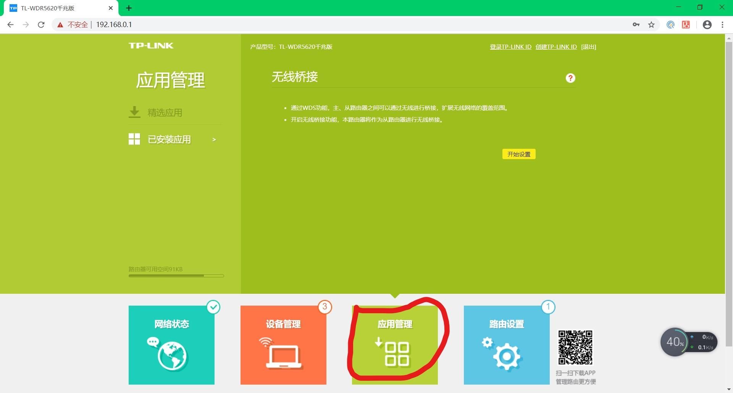Image resolution: width=733 pixels, height=393 pixels.
Task: Click the blue circular extension icon
Action: point(670,25)
